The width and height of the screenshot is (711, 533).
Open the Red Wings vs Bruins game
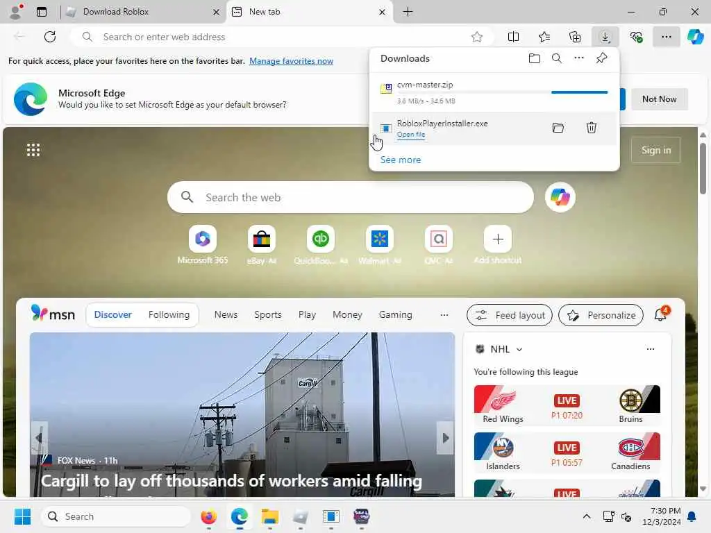(567, 405)
